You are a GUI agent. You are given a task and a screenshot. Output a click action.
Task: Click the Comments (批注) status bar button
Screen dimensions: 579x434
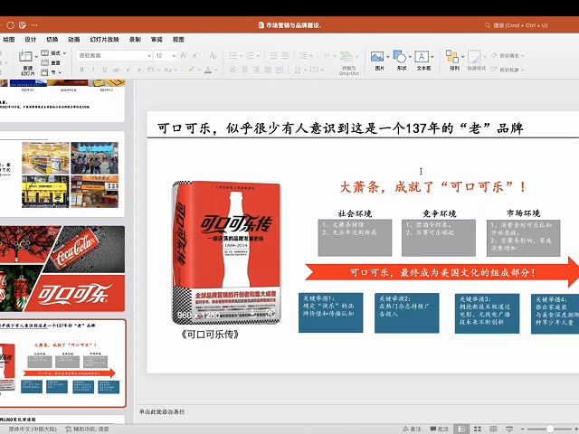coord(439,429)
